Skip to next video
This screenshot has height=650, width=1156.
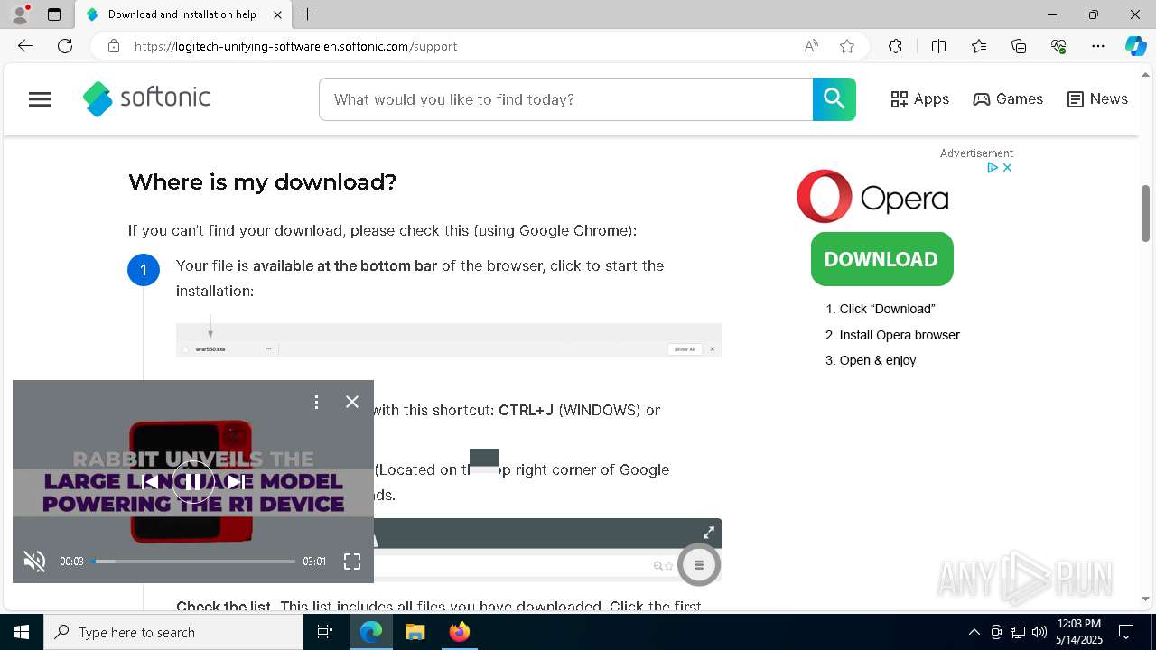click(236, 482)
